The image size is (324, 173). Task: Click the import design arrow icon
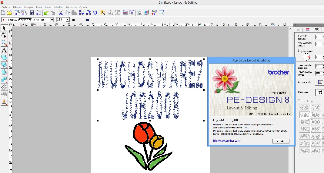coord(18,13)
